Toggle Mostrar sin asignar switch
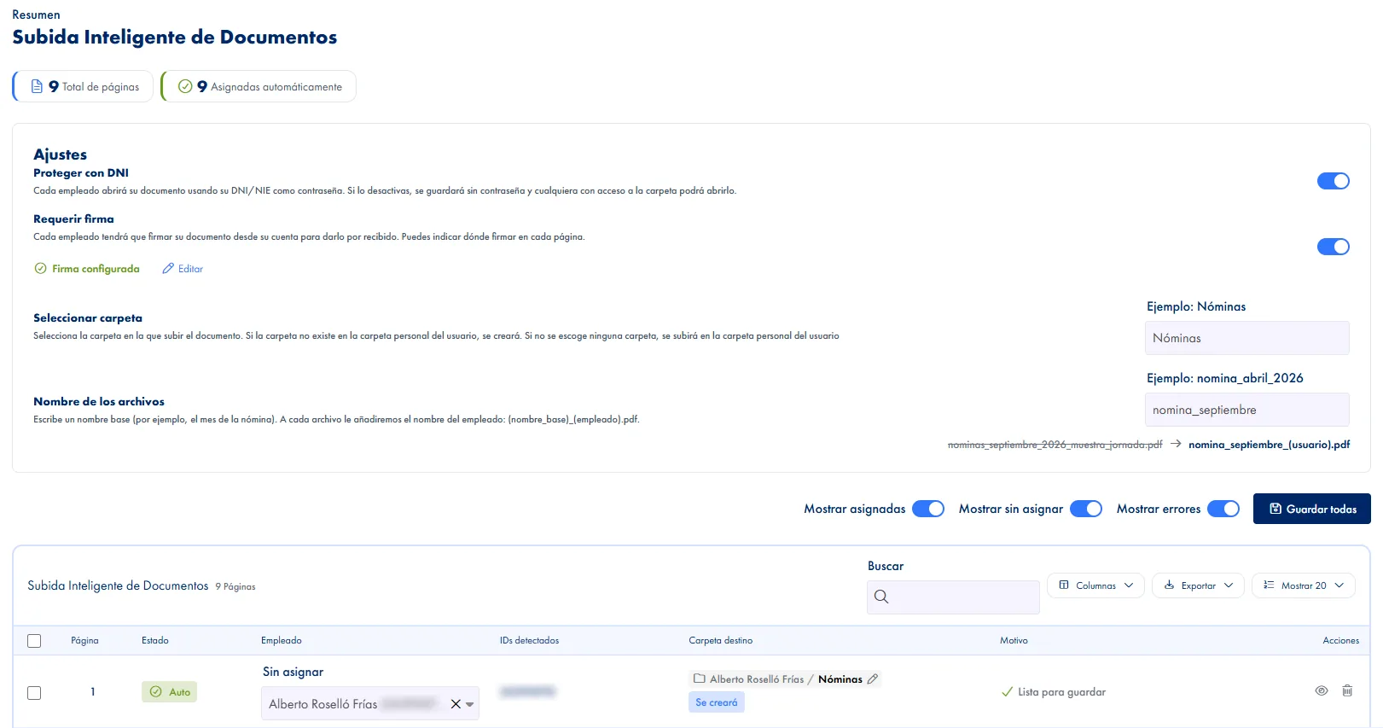The height and width of the screenshot is (728, 1383). coord(1086,509)
